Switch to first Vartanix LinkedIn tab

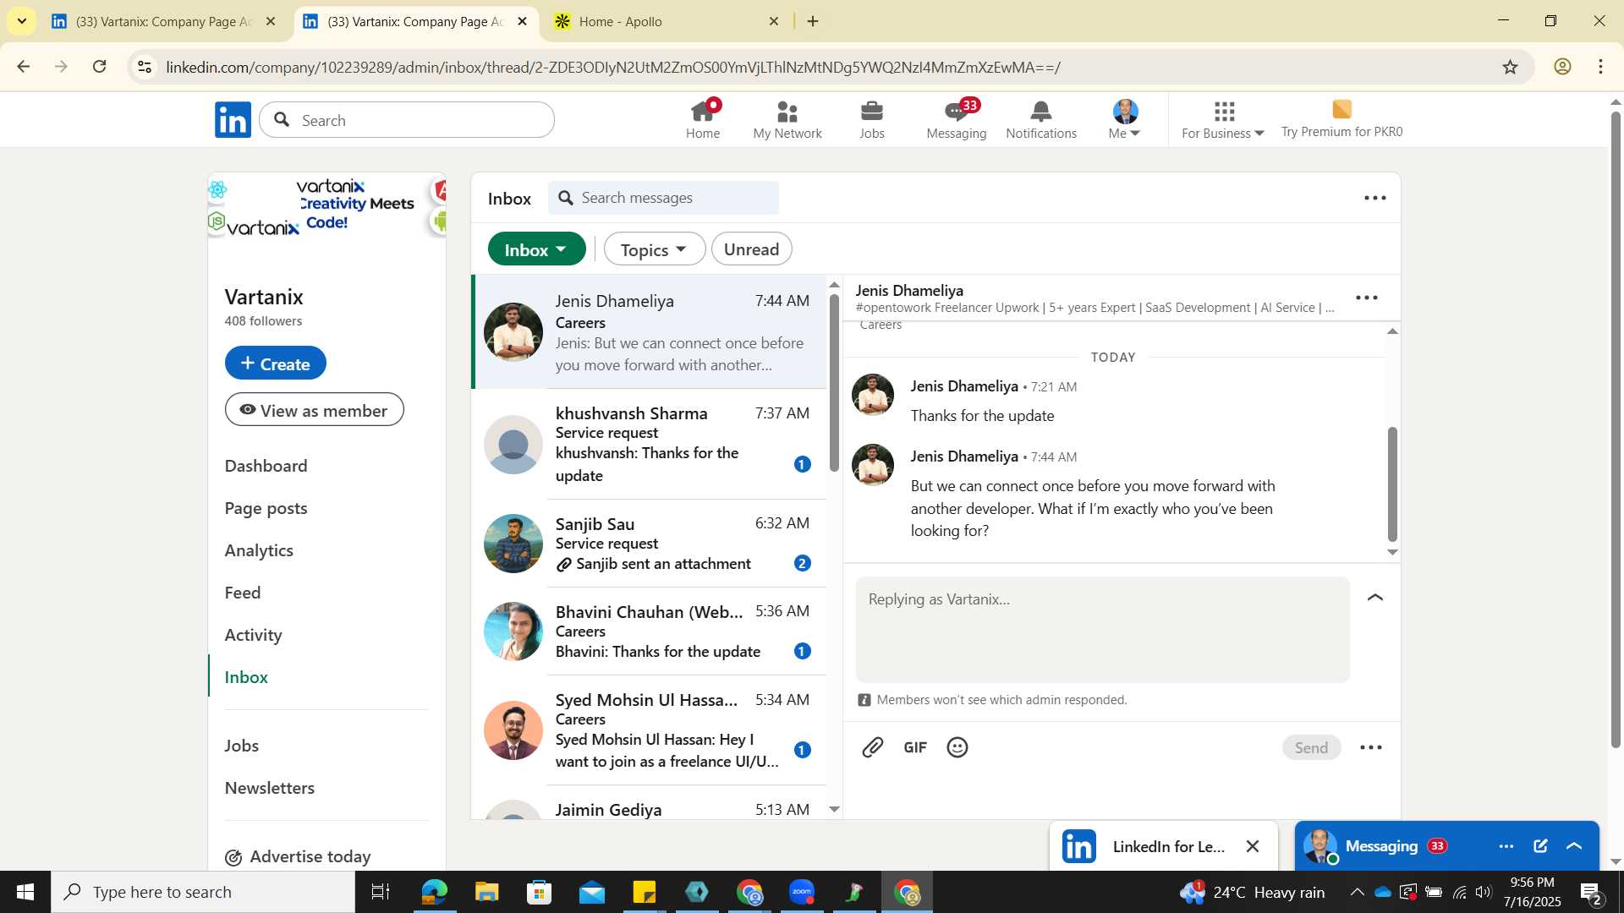[x=162, y=21]
